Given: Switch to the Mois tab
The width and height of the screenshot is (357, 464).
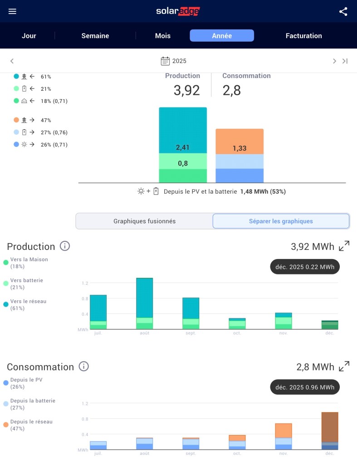Looking at the screenshot, I should [x=163, y=36].
